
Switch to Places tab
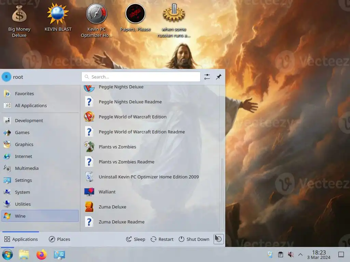[59, 239]
